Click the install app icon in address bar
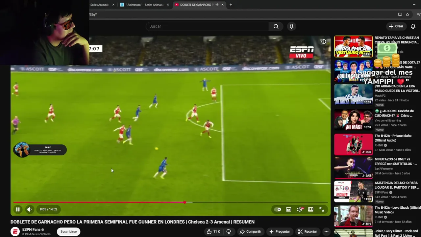 click(400, 14)
